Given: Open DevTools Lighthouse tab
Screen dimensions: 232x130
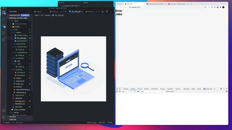Looking at the screenshot, I should [x=186, y=89].
